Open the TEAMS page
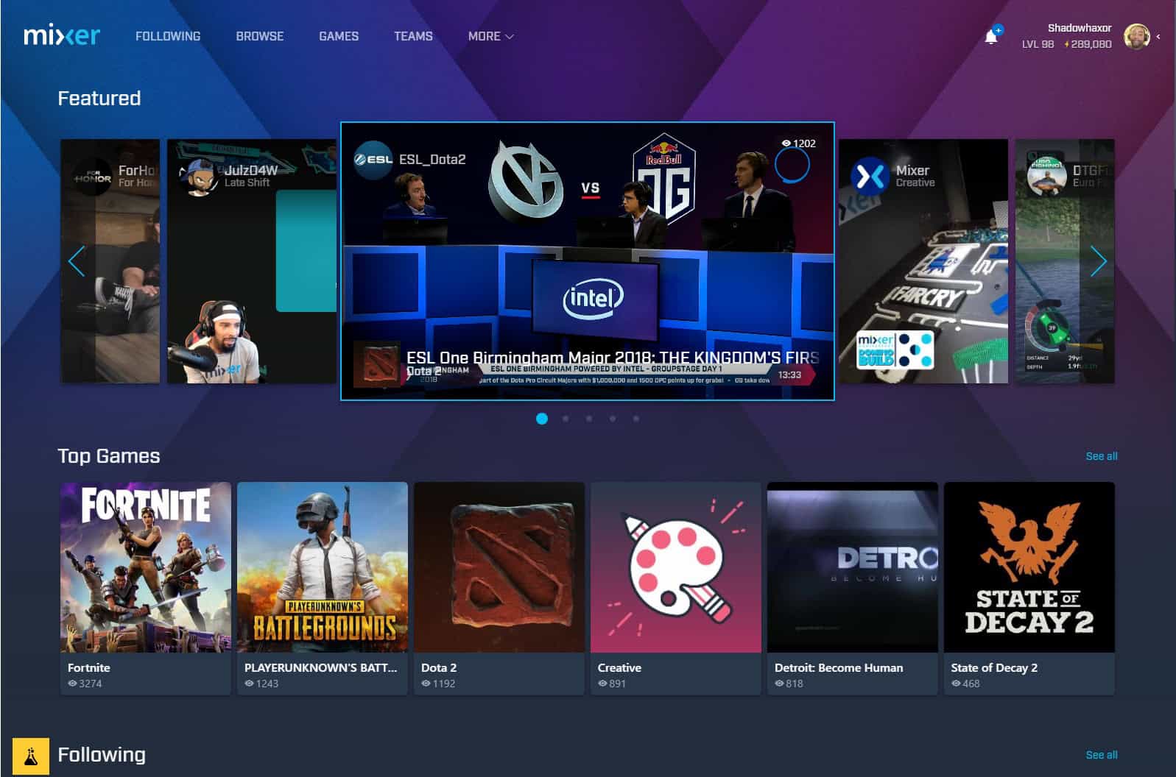Viewport: 1176px width, 777px height. (x=413, y=36)
